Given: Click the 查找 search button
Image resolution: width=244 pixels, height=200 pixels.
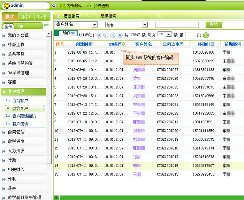Looking at the screenshot, I should (x=213, y=25).
